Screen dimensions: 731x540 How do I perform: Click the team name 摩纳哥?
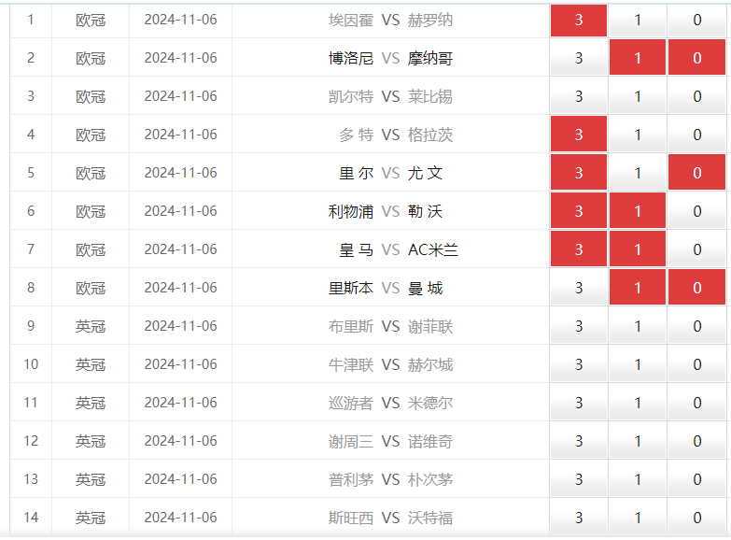[430, 58]
